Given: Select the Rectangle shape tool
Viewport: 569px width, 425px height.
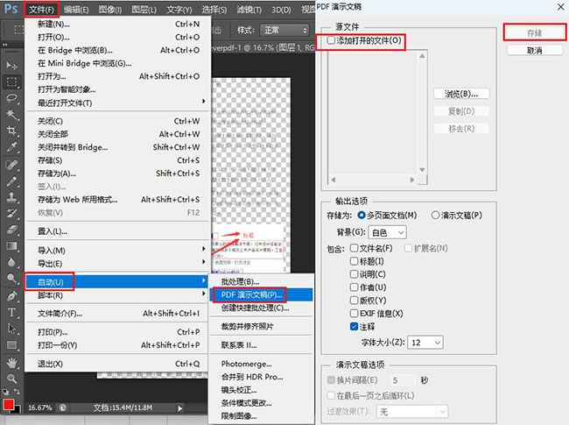Looking at the screenshot, I should click(x=11, y=344).
